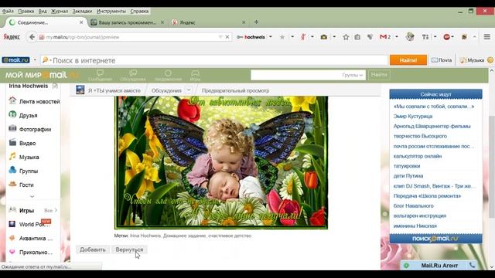Expand more sidebar items chevron below Гости

[32, 196]
